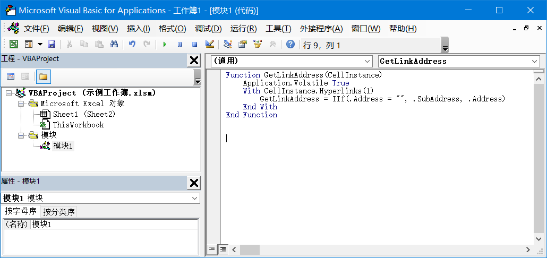Open the Toolbox icon with wrench and hammer
547x258 pixels.
click(273, 44)
